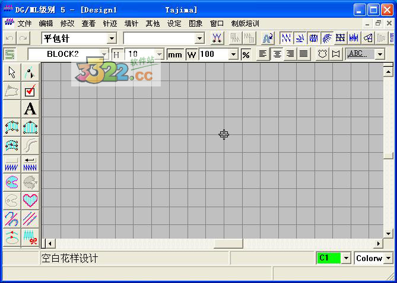Click the red checkmark box tool

pyautogui.click(x=30, y=91)
